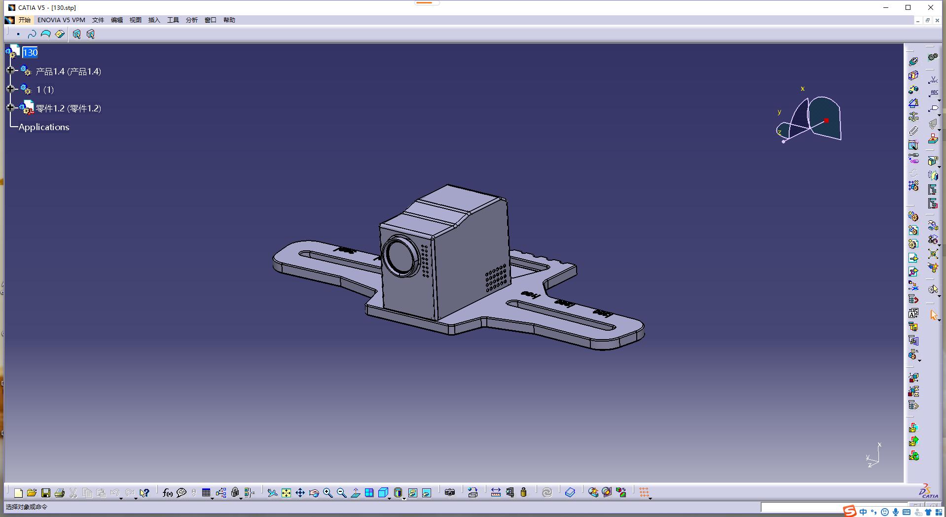This screenshot has height=517, width=946.
Task: Open the 工具 menu
Action: [x=173, y=20]
